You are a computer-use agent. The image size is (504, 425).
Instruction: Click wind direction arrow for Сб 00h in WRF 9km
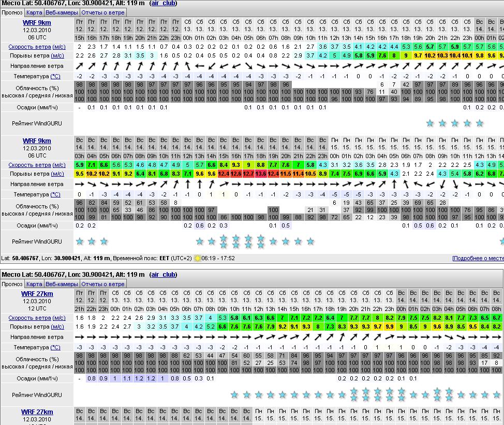coord(187,66)
